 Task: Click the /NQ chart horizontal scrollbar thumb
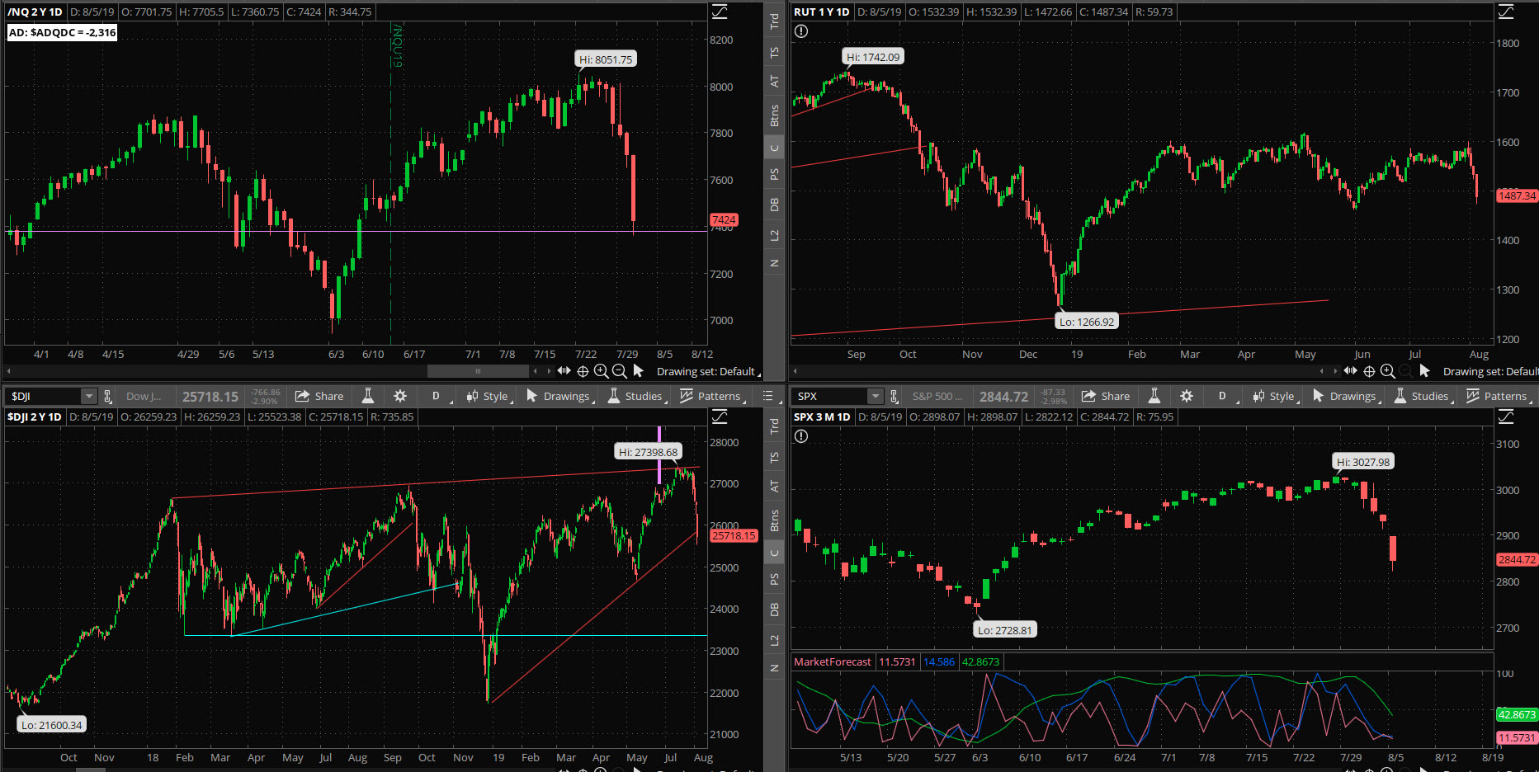pyautogui.click(x=478, y=371)
